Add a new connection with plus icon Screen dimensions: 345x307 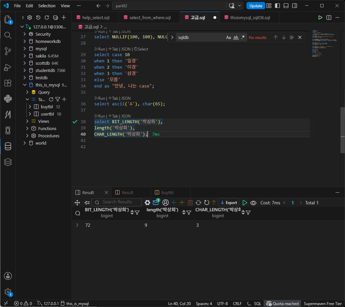(64, 17)
